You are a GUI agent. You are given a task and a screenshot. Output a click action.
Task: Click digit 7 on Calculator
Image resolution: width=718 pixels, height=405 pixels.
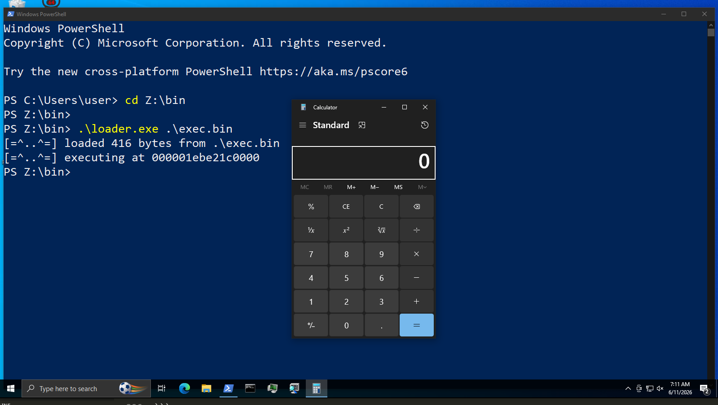311,254
